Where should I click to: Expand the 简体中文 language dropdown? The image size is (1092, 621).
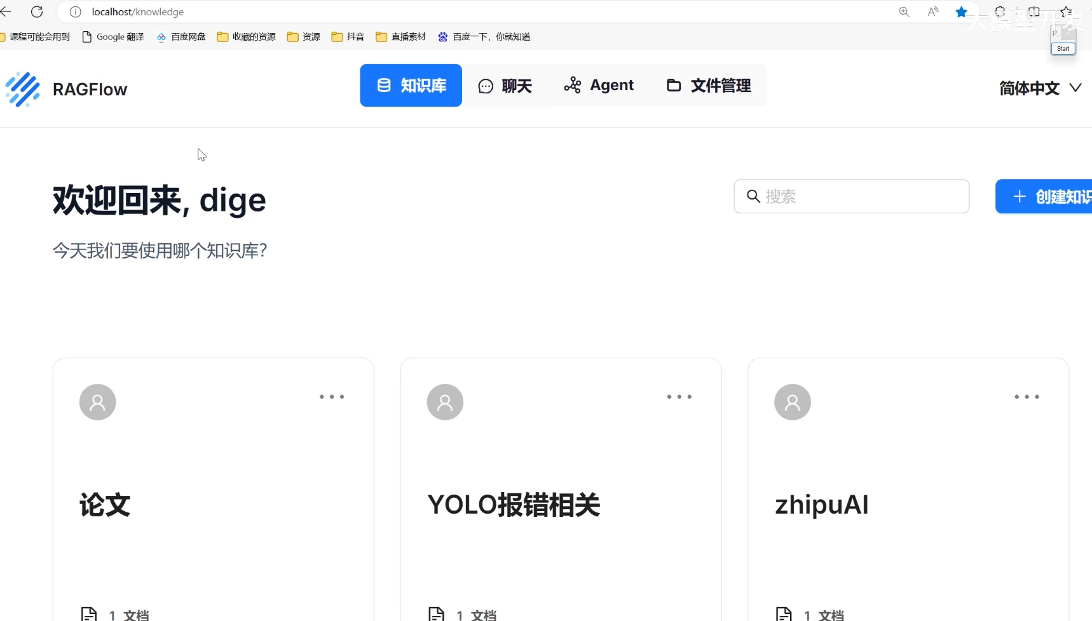tap(1040, 88)
